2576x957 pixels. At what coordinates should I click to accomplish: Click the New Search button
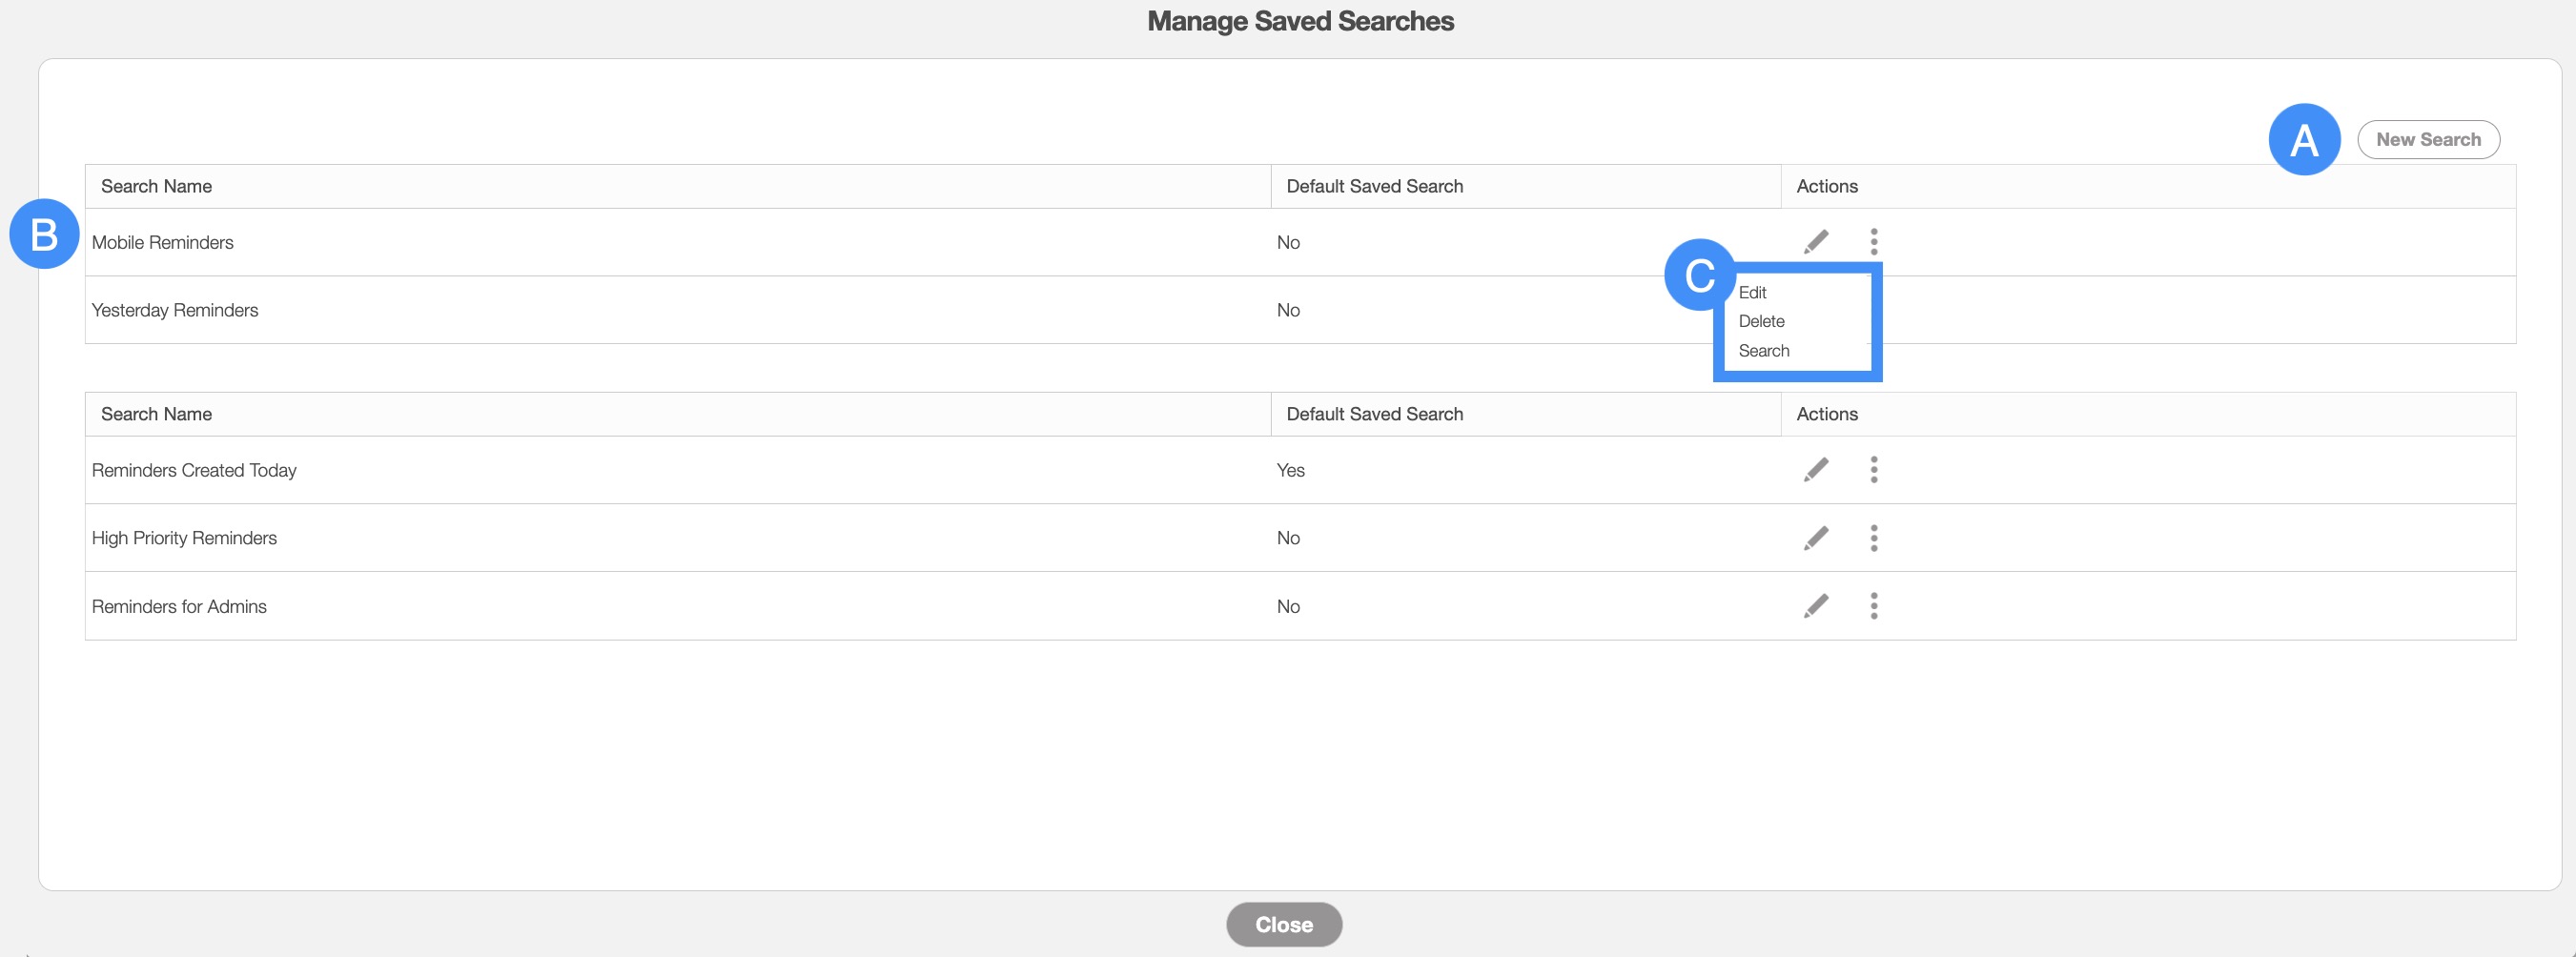2427,140
